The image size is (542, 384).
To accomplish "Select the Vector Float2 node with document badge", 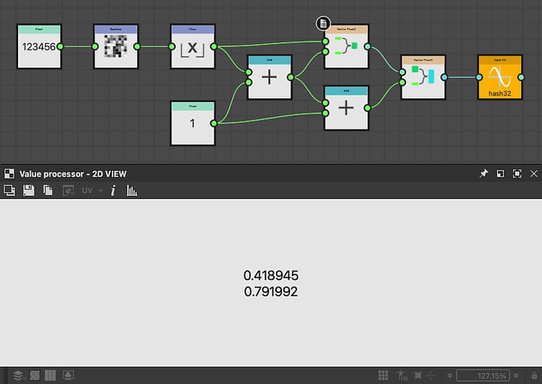I will [x=346, y=46].
